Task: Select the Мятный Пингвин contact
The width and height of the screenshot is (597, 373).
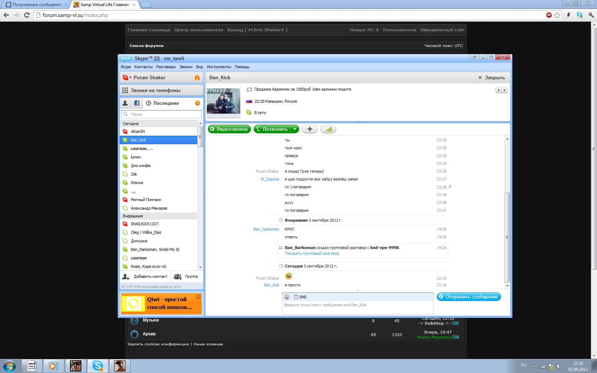Action: pos(158,200)
